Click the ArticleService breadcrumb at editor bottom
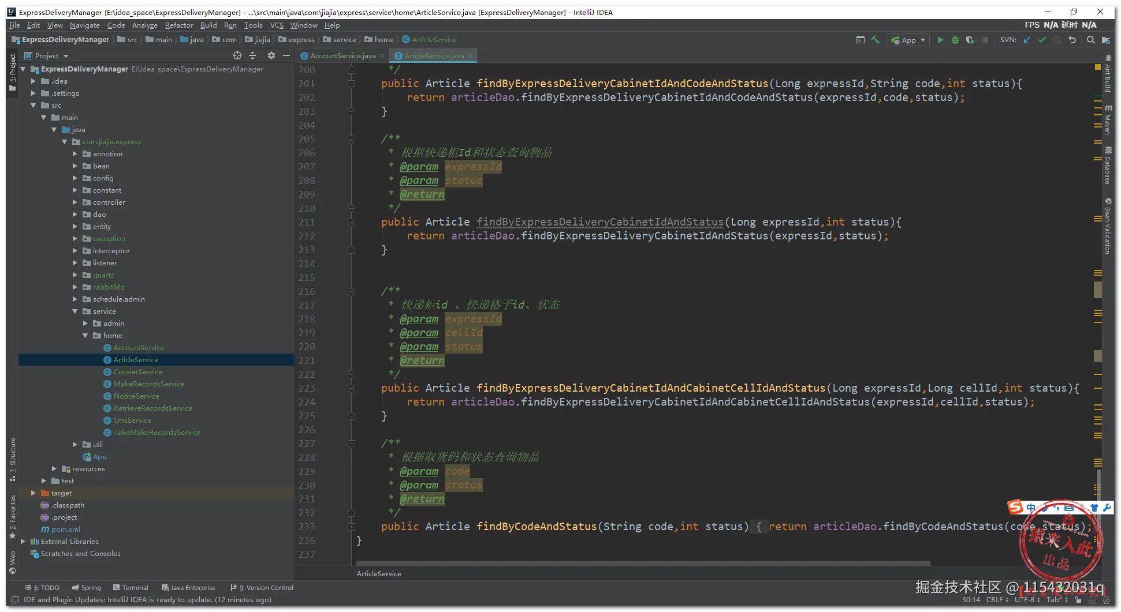 coord(379,574)
